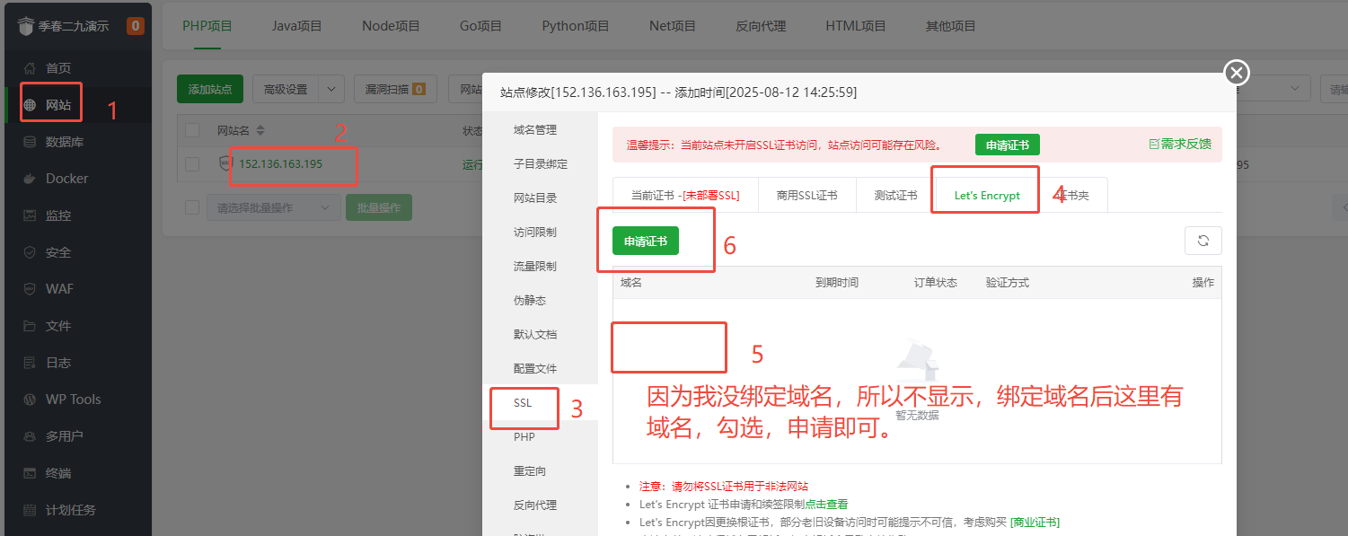This screenshot has height=536, width=1348.
Task: Switch to the Go项目 tab
Action: click(x=480, y=26)
